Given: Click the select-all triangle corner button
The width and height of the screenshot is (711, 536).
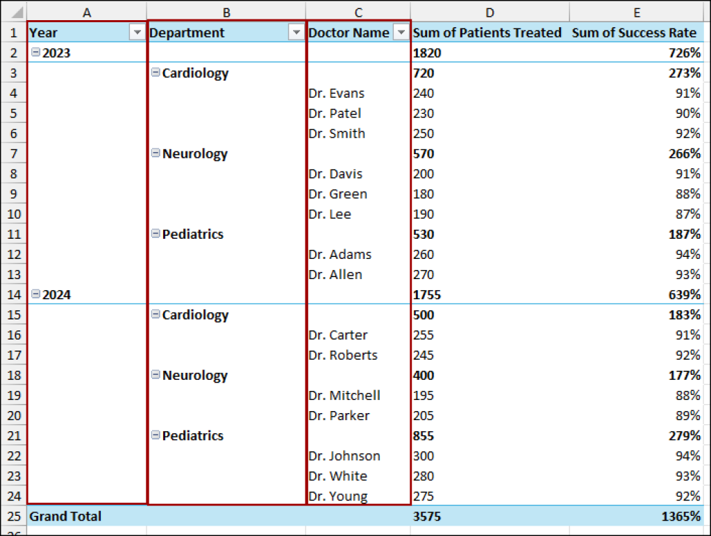Looking at the screenshot, I should (x=13, y=12).
